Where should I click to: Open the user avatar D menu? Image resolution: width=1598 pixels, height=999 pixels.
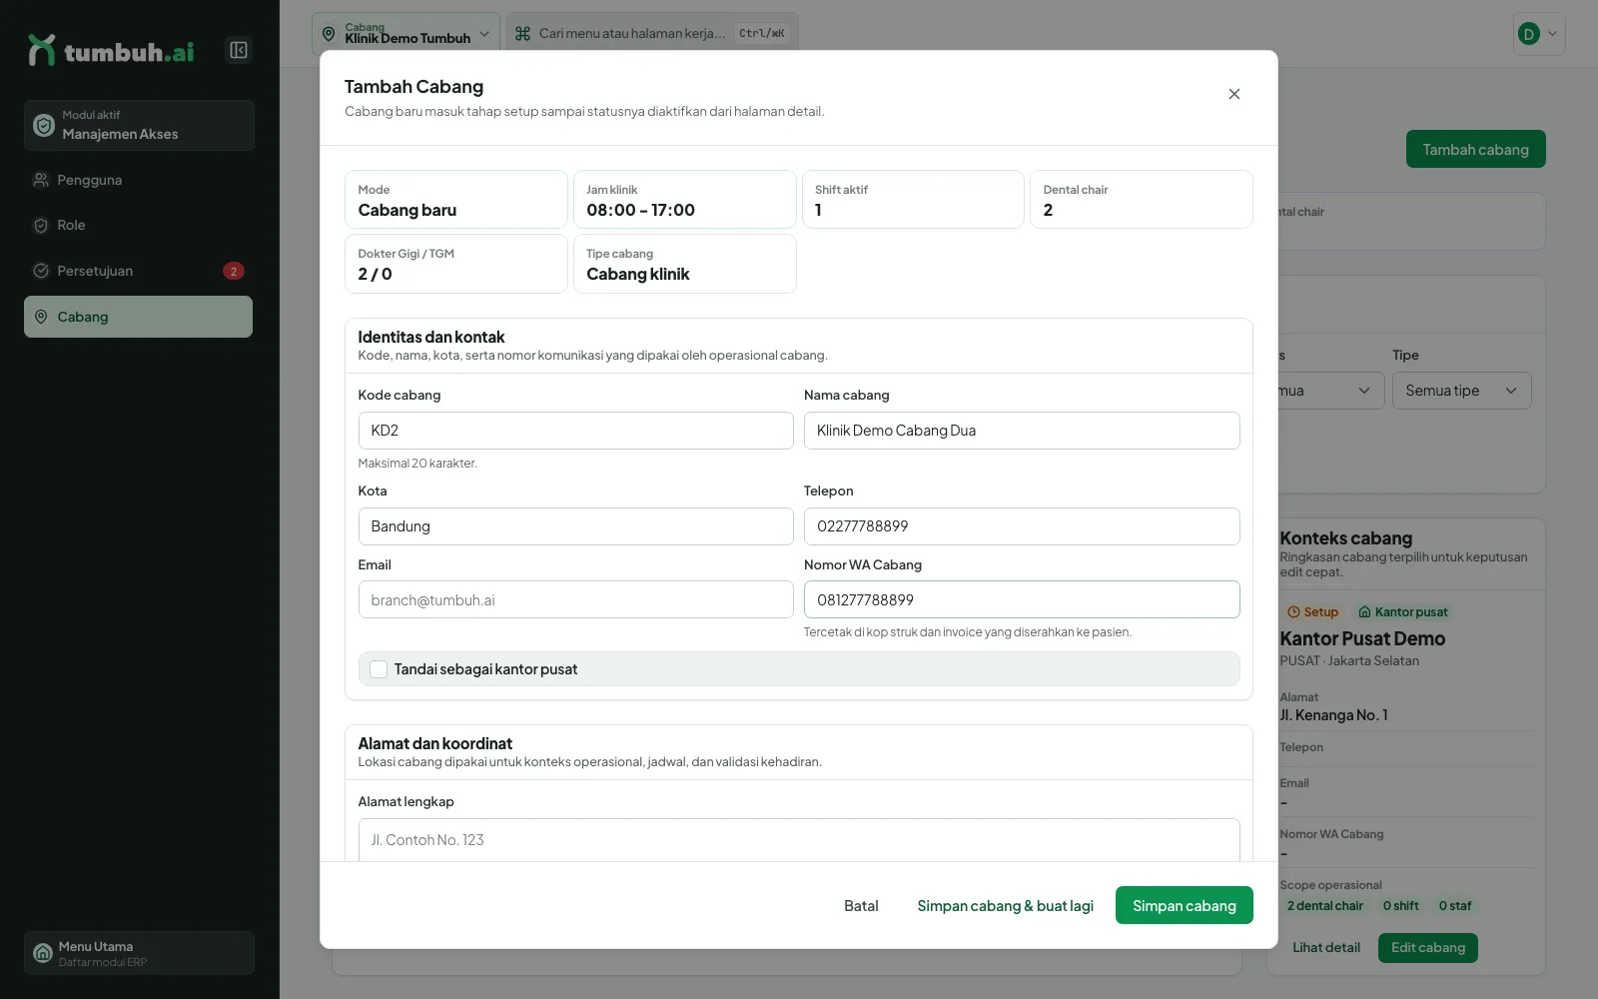tap(1538, 33)
